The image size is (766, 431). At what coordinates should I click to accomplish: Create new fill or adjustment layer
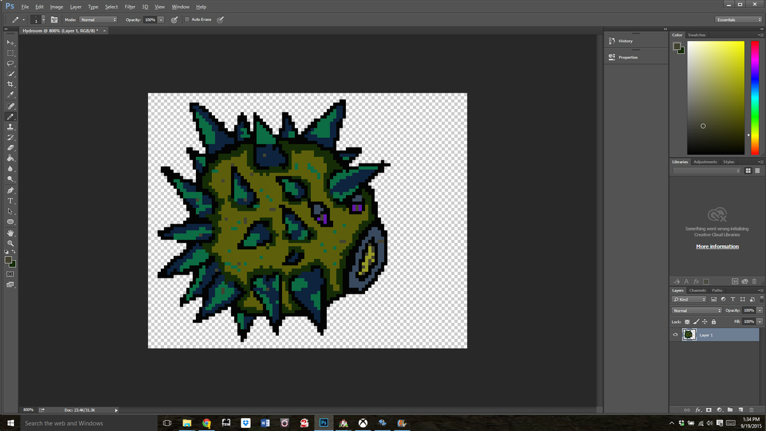(x=719, y=409)
